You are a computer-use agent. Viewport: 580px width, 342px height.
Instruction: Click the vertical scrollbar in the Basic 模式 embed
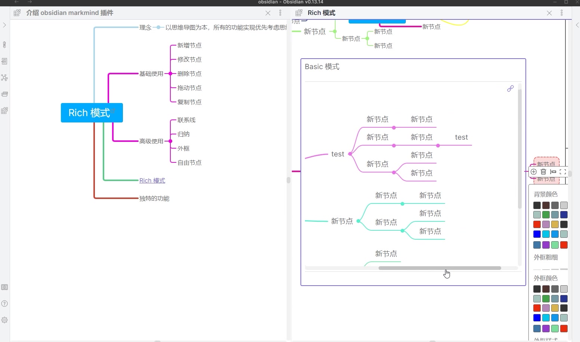coord(519,149)
